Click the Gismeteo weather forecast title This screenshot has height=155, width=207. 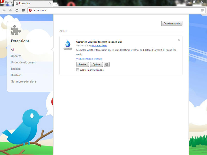99,42
